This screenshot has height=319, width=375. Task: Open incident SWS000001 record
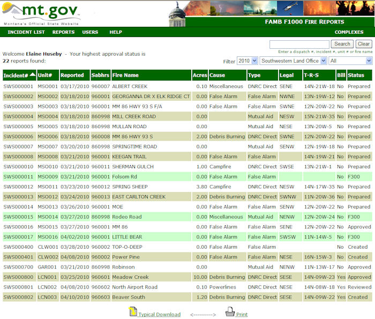click(x=19, y=86)
